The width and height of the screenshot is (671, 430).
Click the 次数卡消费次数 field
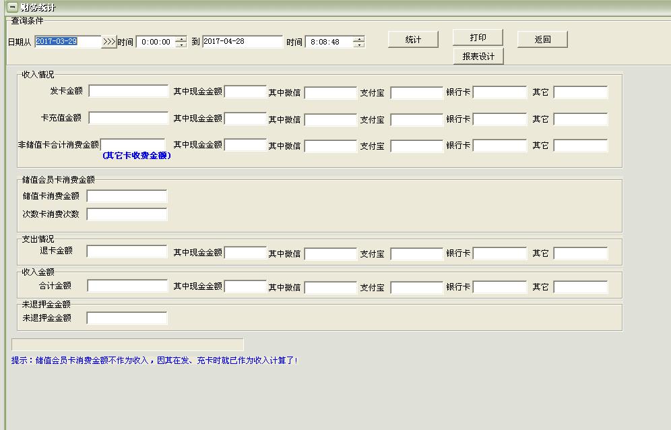point(127,214)
